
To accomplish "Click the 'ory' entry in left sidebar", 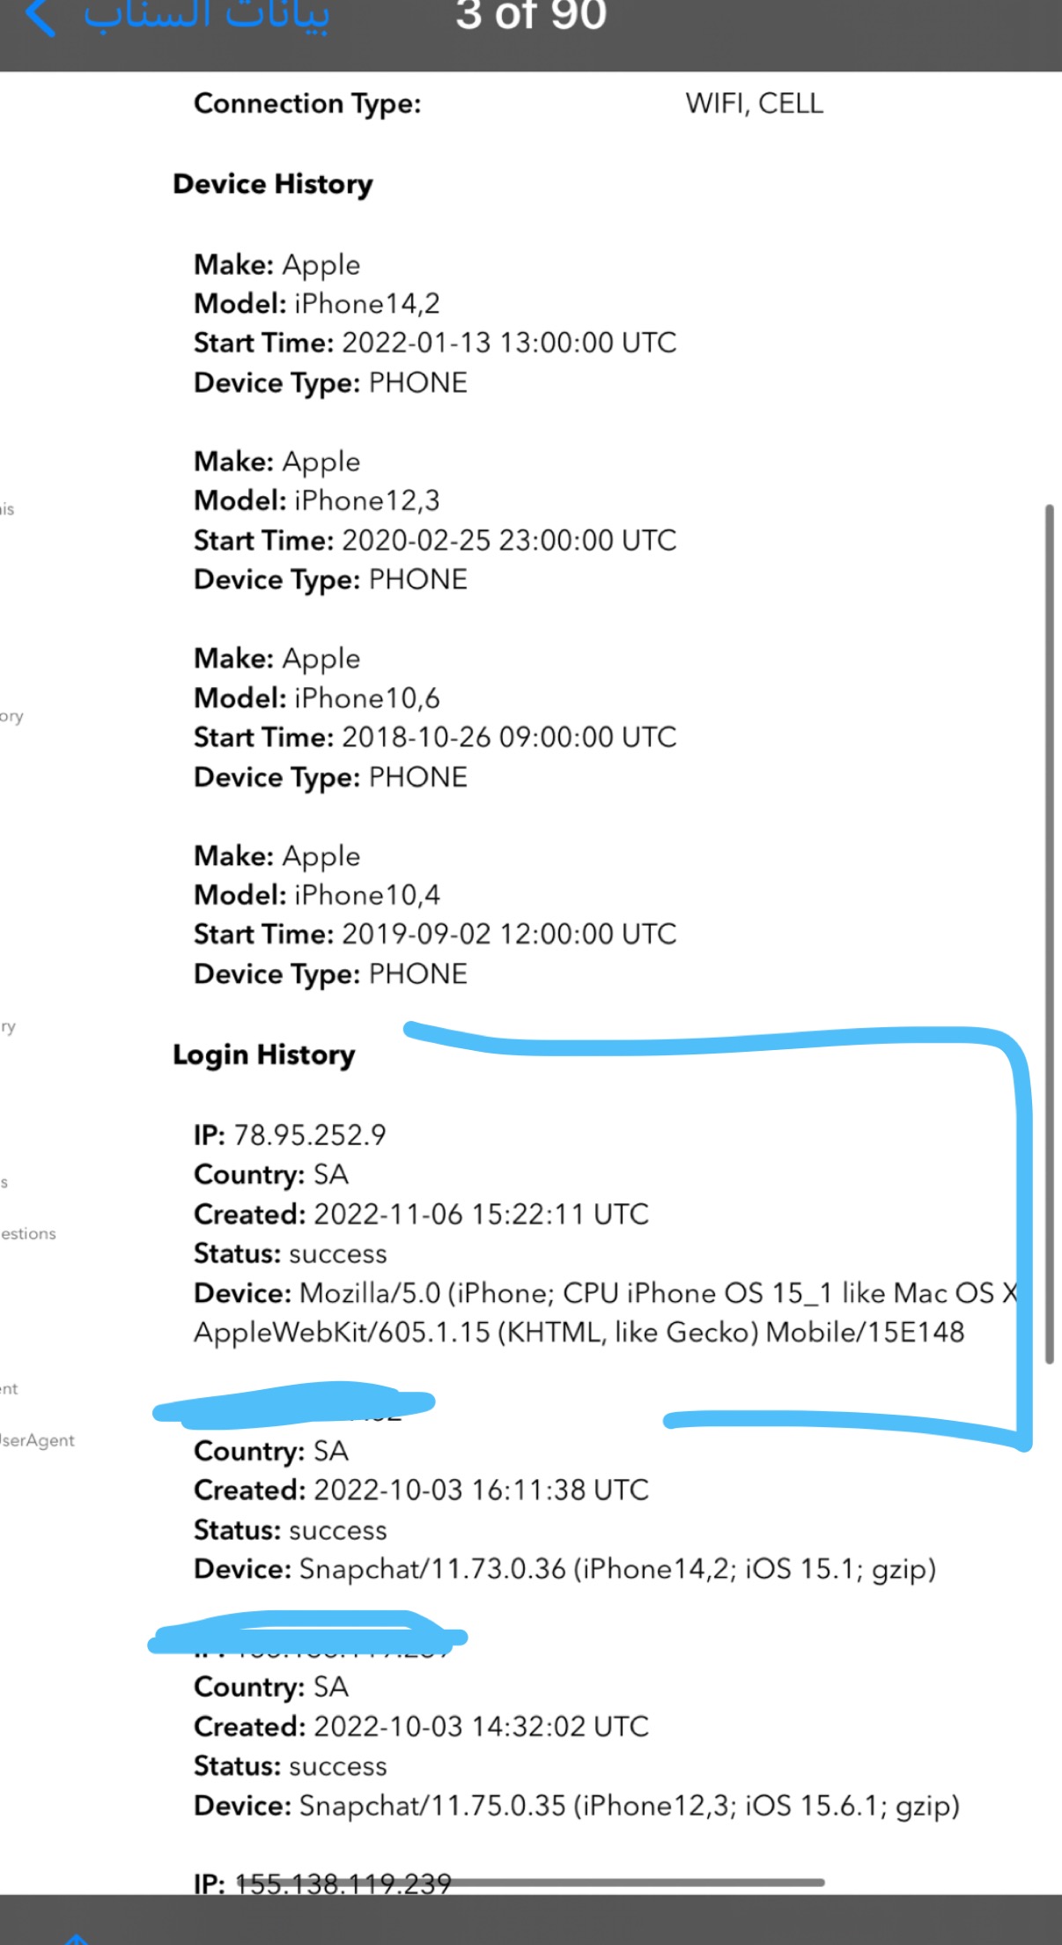I will pos(11,716).
